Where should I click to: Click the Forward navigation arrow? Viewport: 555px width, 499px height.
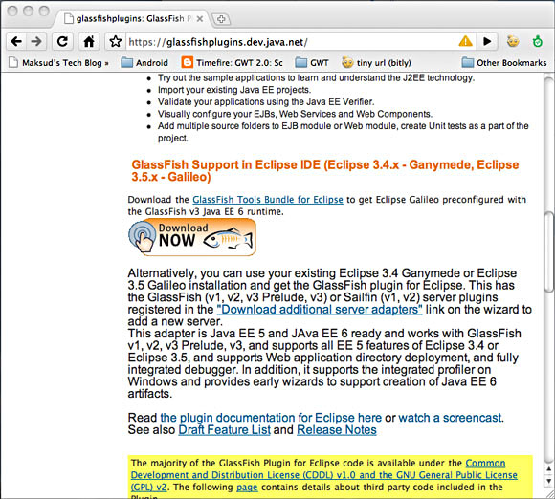(36, 42)
